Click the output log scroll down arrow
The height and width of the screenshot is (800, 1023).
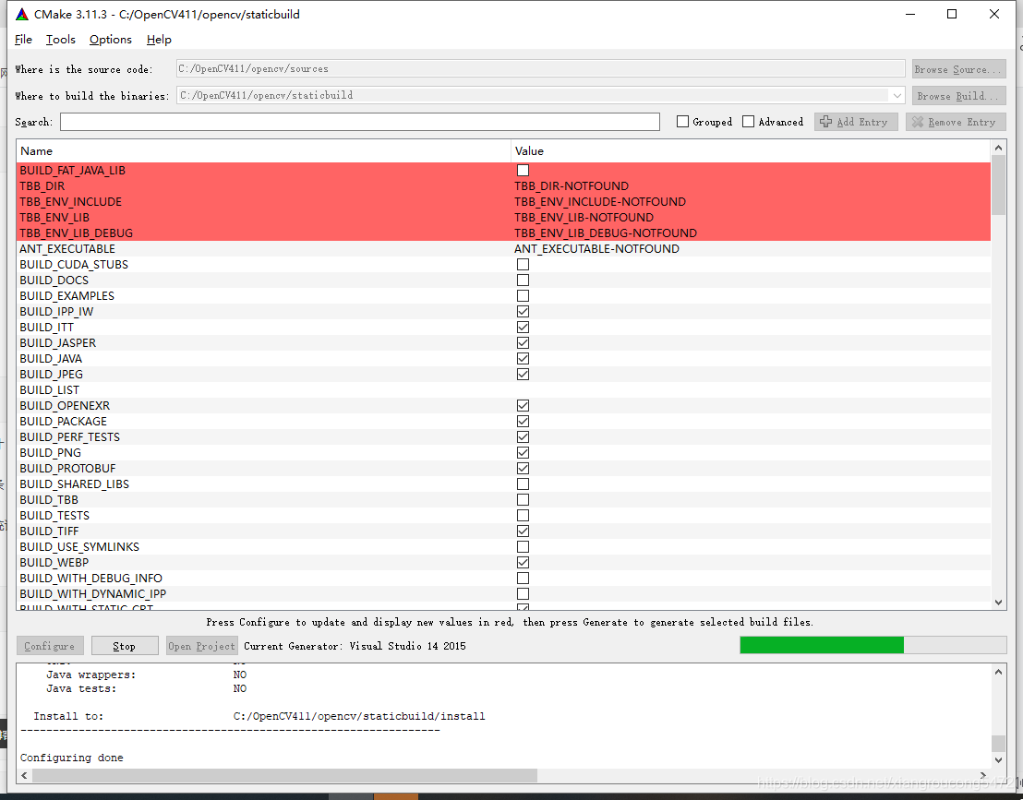pyautogui.click(x=998, y=759)
